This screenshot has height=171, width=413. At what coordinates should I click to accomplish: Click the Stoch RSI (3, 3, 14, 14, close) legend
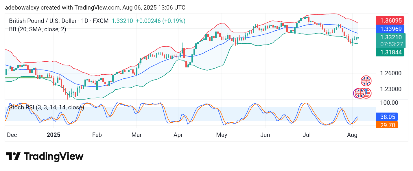click(47, 108)
